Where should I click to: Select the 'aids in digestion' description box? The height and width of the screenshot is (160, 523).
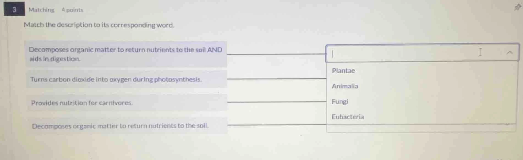[x=126, y=54]
